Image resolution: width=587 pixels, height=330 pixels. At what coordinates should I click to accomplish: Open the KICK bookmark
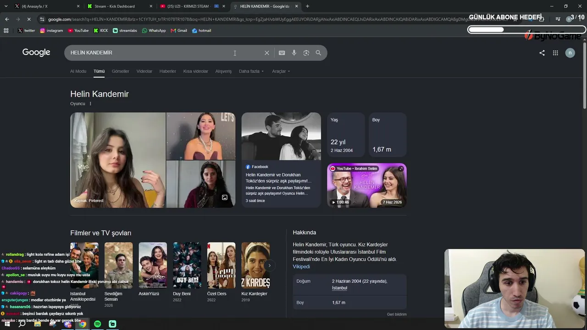(101, 31)
